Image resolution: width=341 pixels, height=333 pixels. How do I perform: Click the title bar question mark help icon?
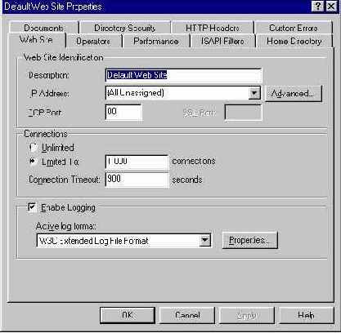[x=318, y=6]
